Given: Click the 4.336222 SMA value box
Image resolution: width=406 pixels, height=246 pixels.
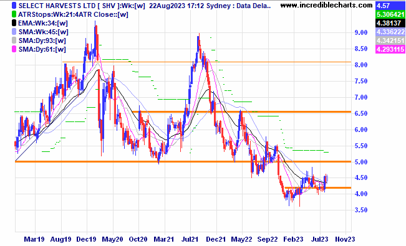Looking at the screenshot, I should tap(390, 32).
